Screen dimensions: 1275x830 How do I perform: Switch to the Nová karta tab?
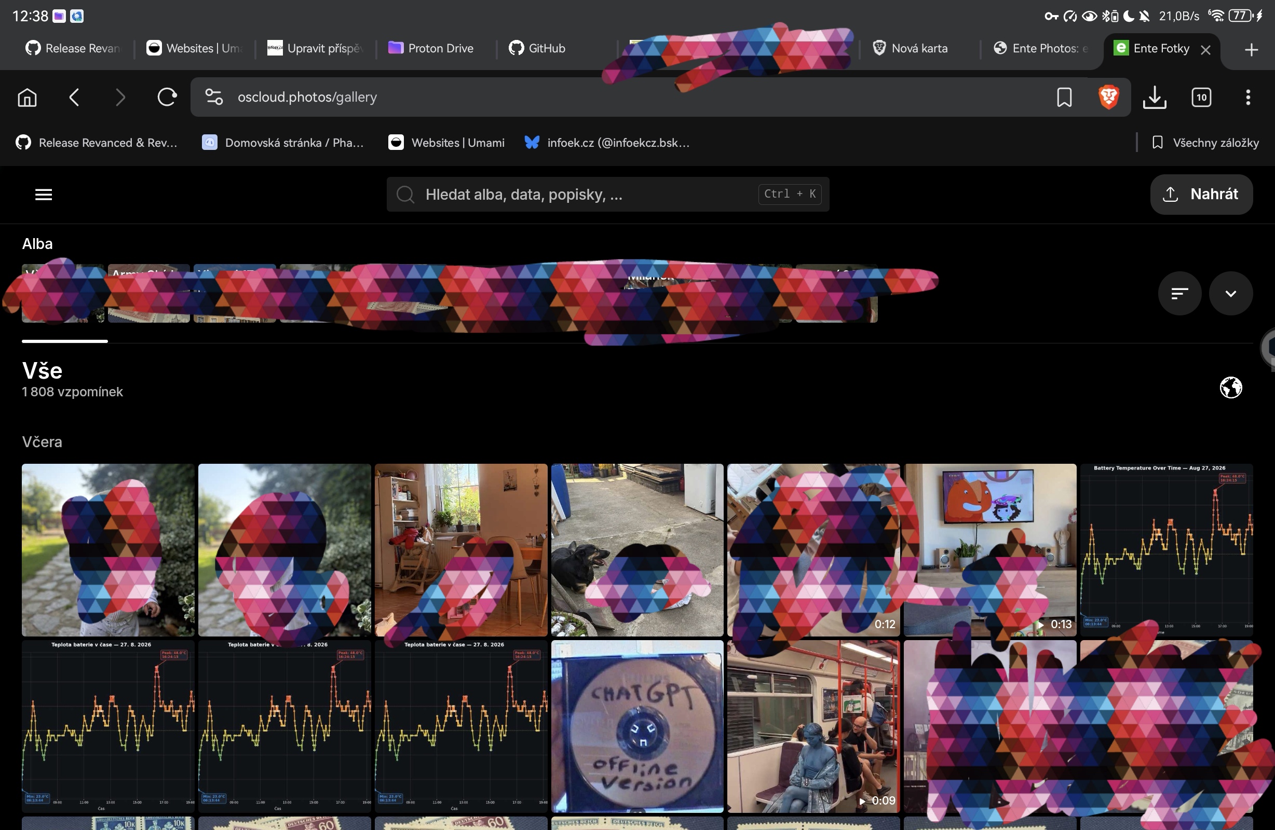click(x=919, y=48)
